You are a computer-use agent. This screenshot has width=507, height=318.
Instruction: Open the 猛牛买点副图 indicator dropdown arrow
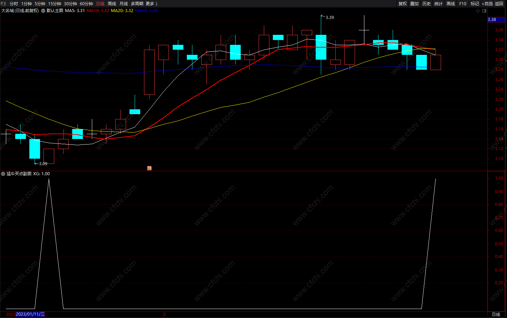[x=3, y=174]
